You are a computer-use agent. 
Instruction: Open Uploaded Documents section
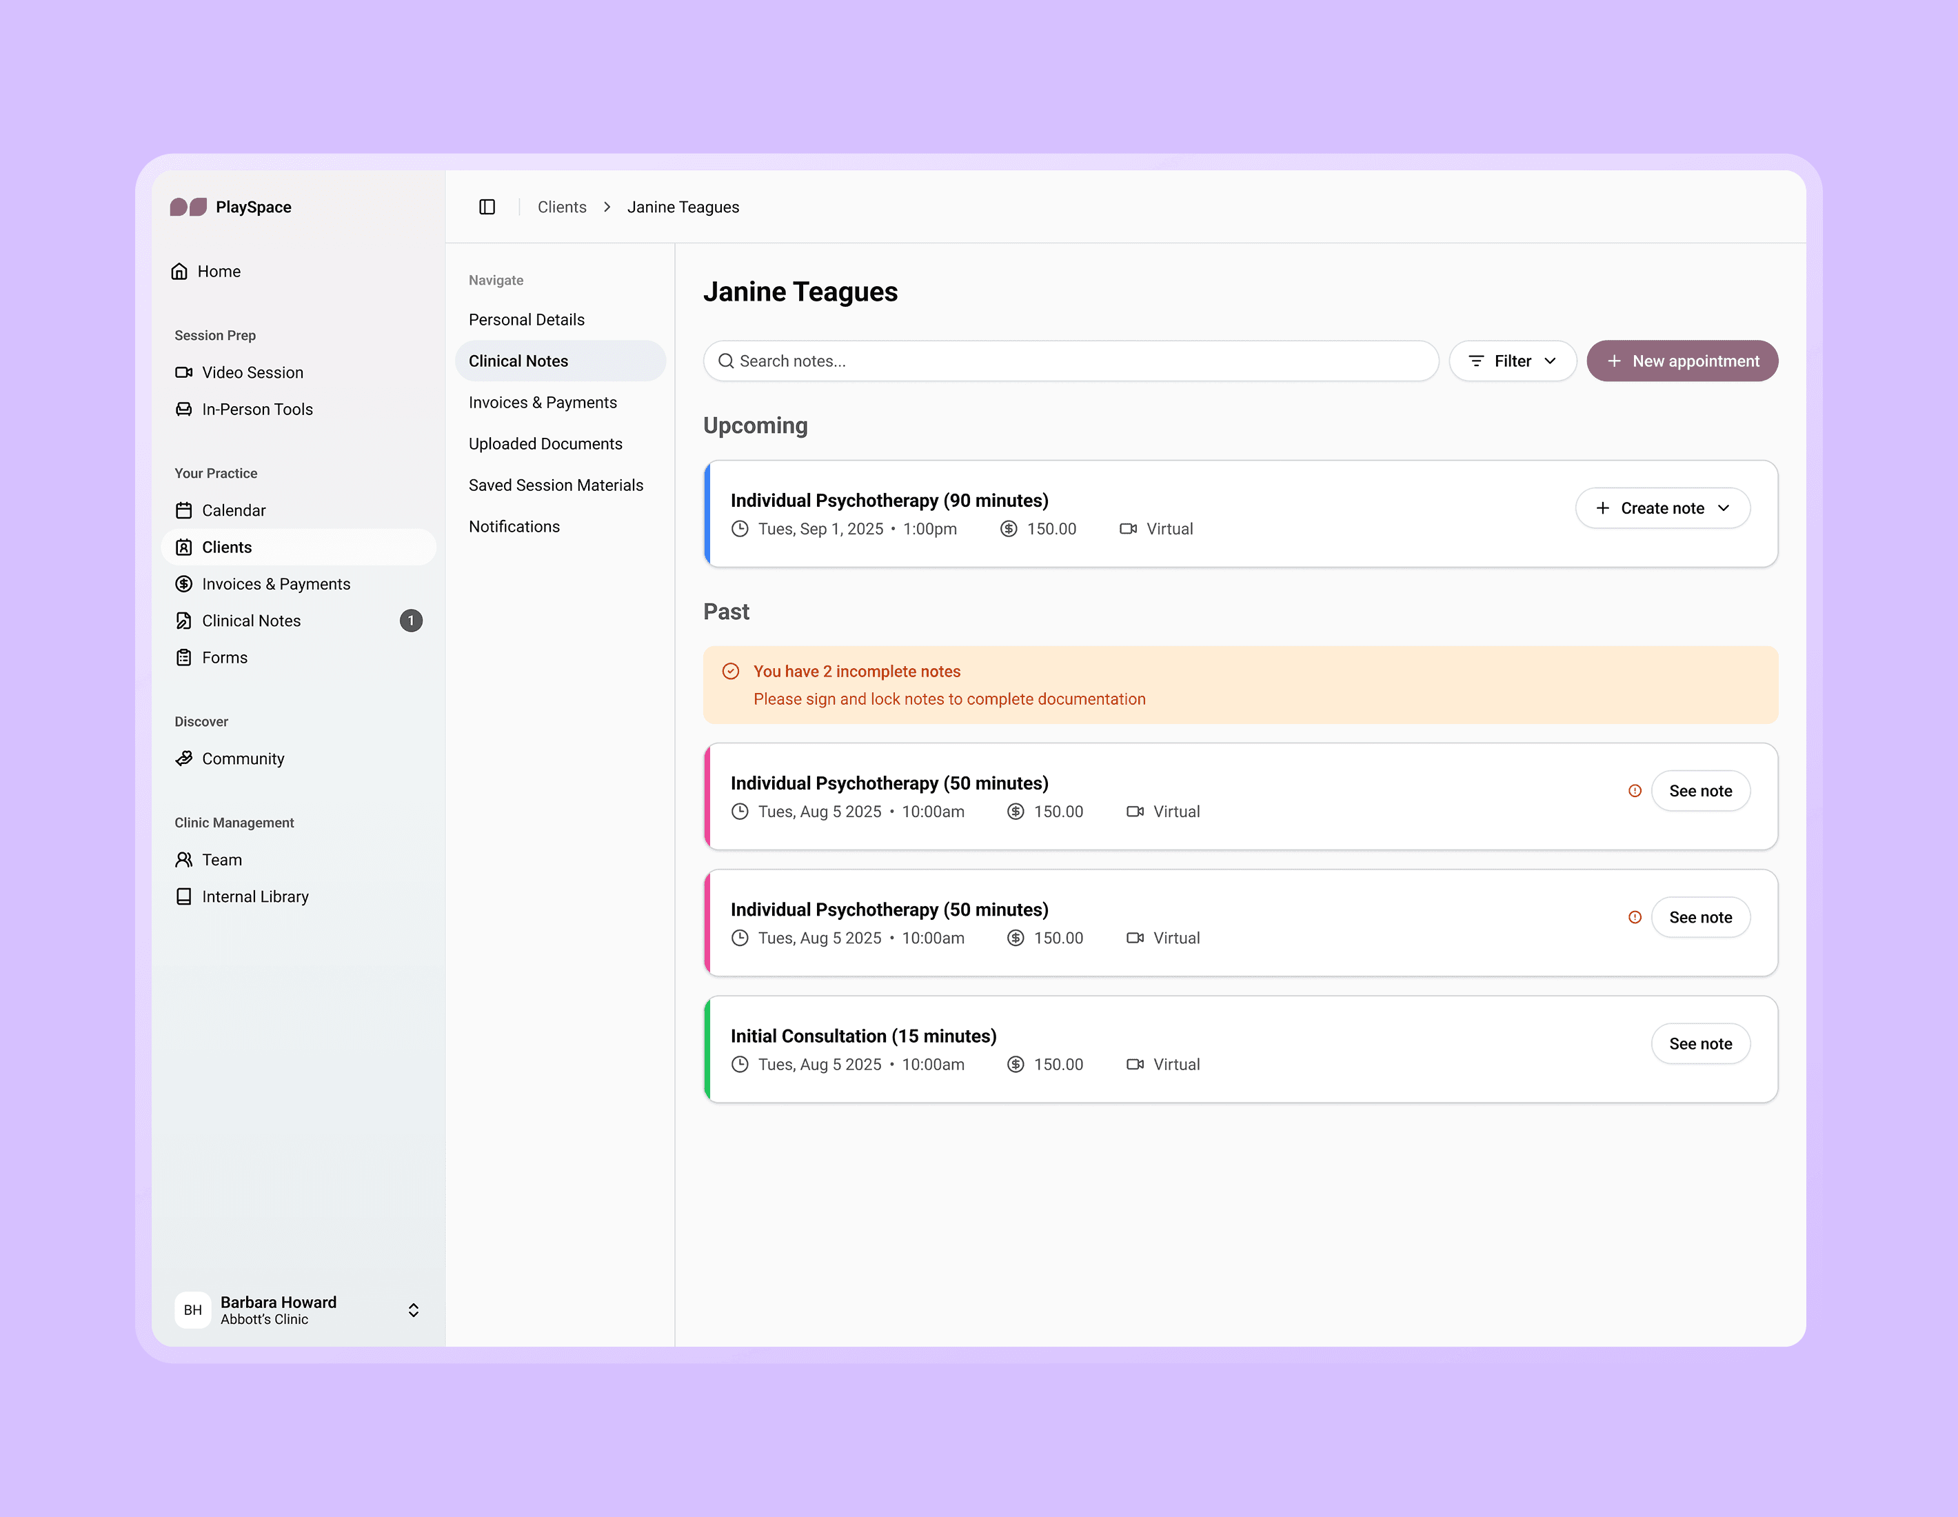pos(545,444)
